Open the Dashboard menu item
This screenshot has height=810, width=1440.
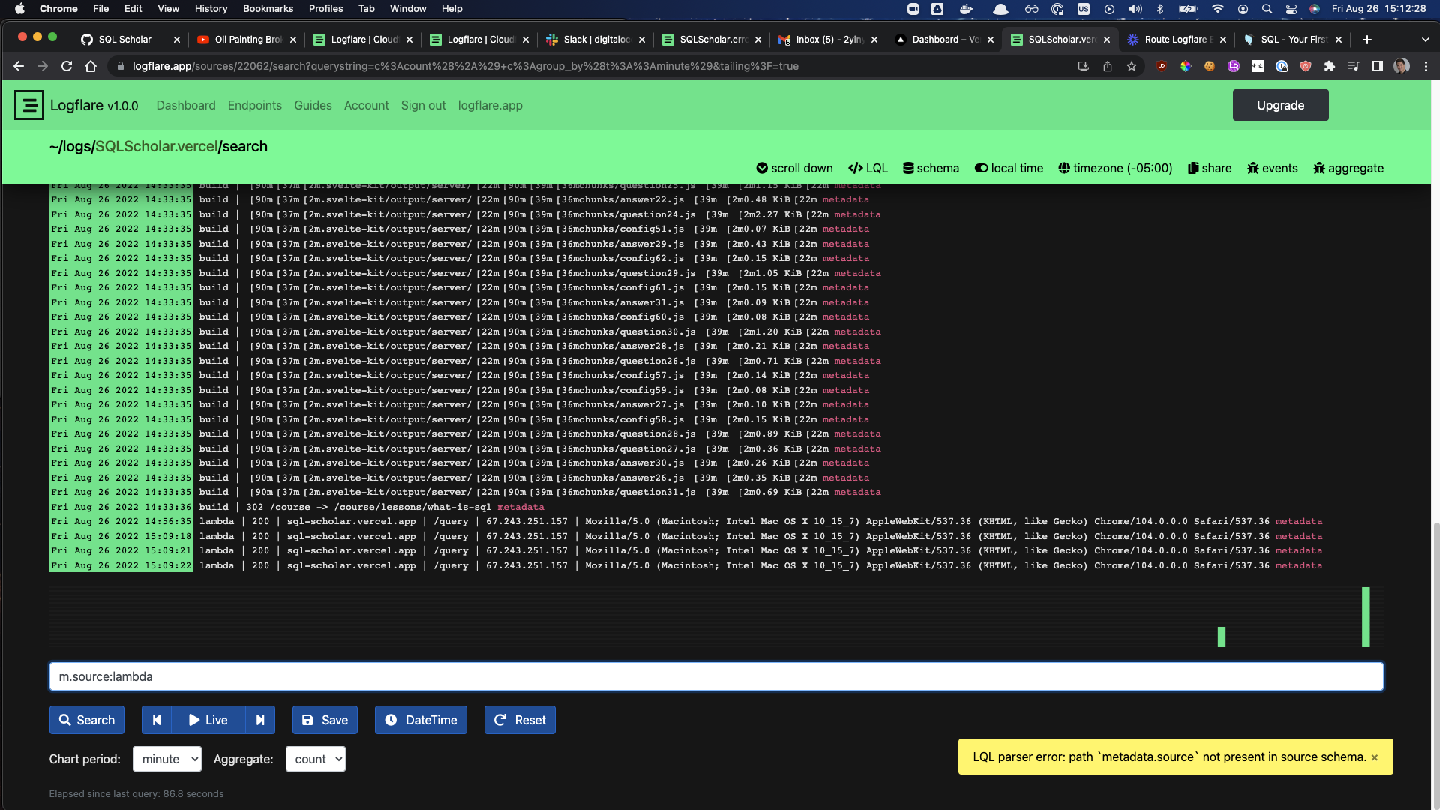185,105
